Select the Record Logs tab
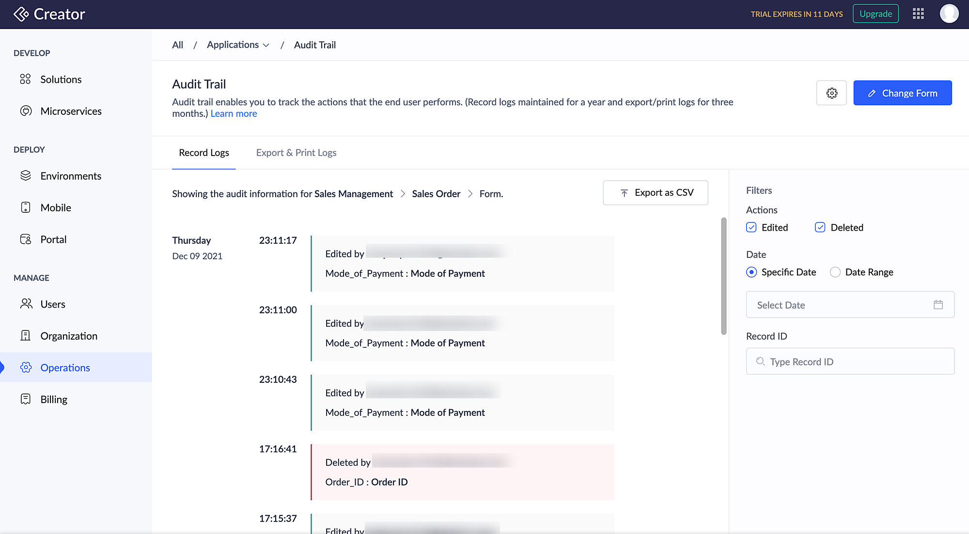Screen dimensions: 969x534 tap(204, 153)
